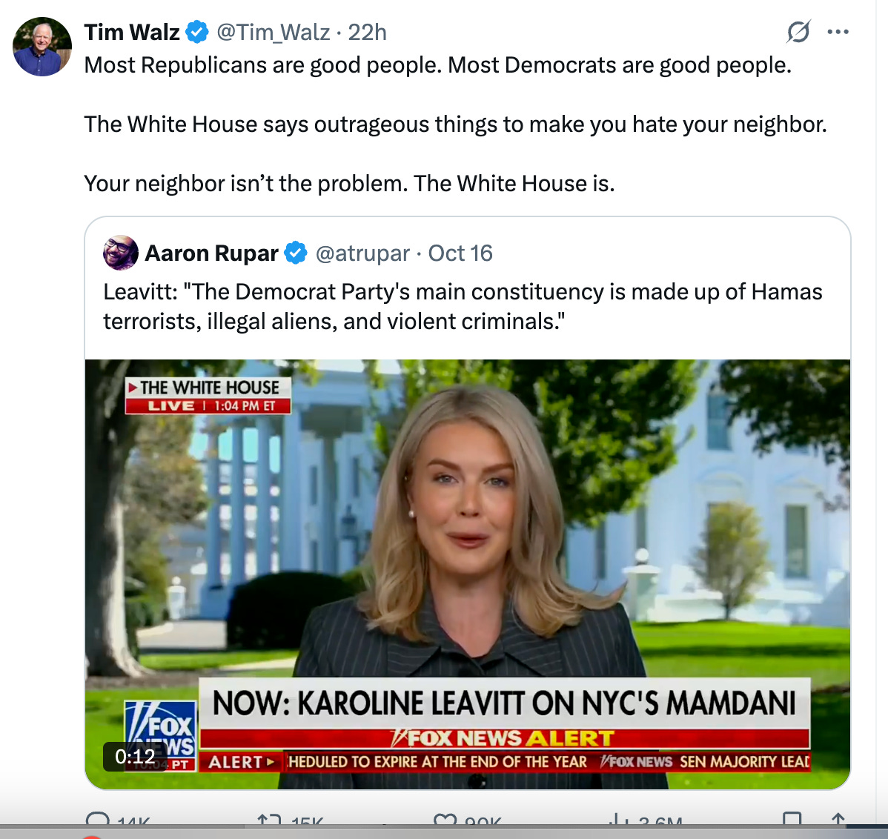Click the Aaron Rupar display name
888x839 pixels.
211,253
